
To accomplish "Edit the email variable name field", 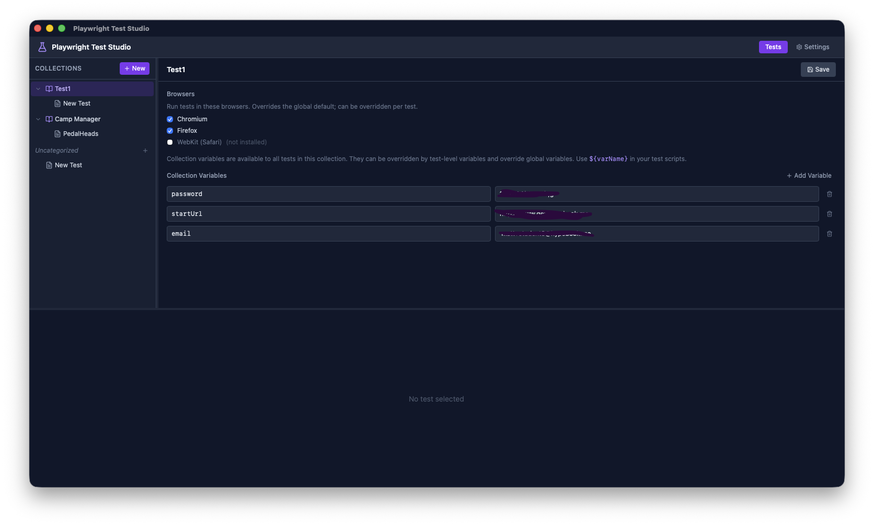I will [x=329, y=234].
